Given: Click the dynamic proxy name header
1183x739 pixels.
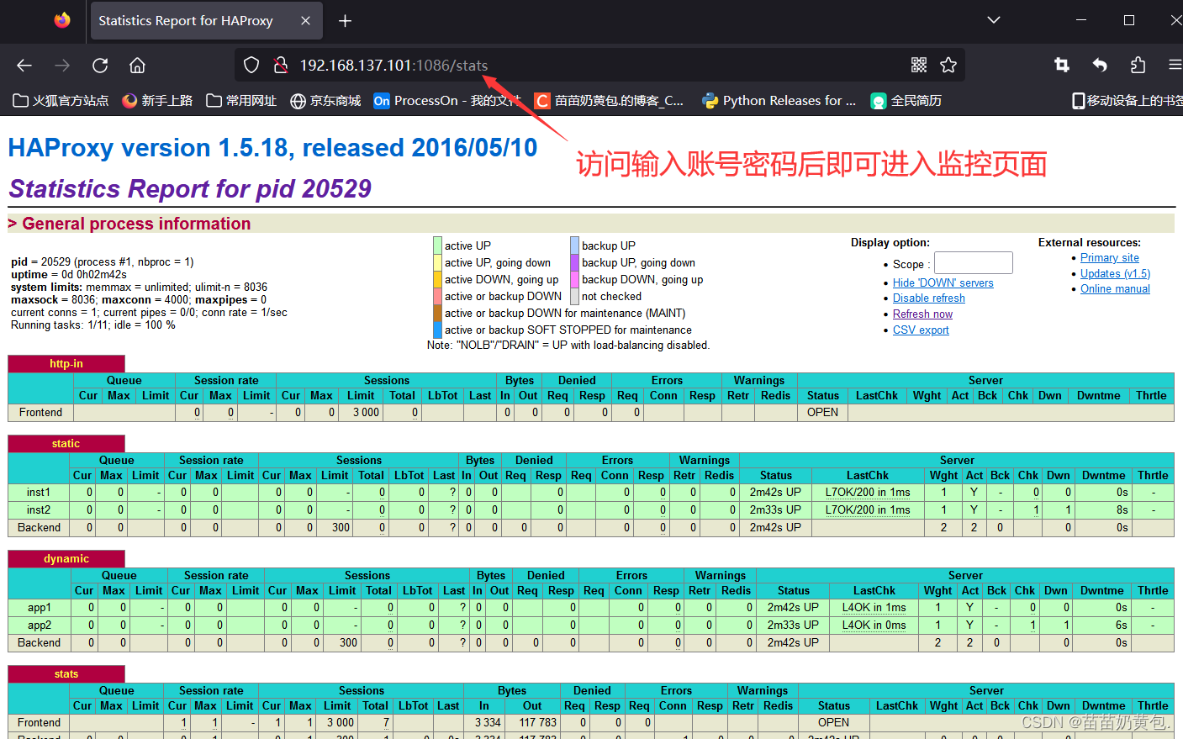Looking at the screenshot, I should pos(66,559).
